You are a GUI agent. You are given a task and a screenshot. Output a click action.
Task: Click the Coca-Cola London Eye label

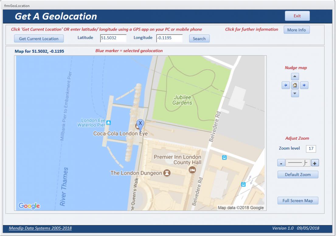click(x=120, y=134)
